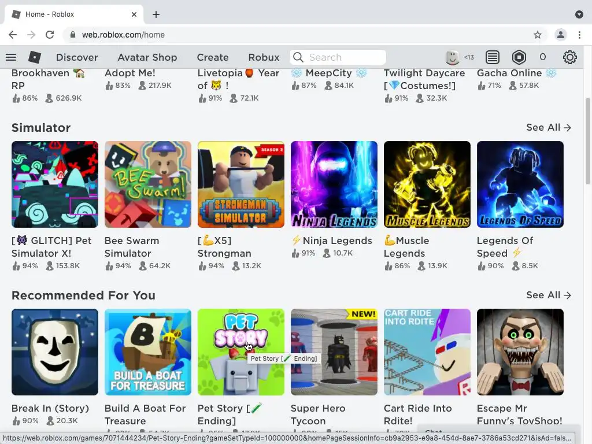Open Legends Of Speed thumbnail
Screen dimensions: 592x444
(520, 184)
